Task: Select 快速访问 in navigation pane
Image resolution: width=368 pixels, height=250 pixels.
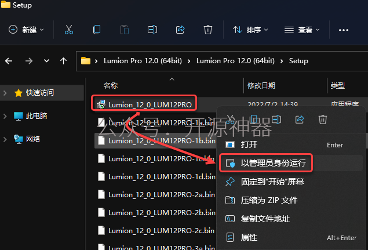Action: point(40,93)
